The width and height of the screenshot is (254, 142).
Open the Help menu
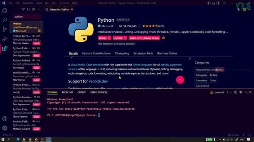tap(75, 3)
